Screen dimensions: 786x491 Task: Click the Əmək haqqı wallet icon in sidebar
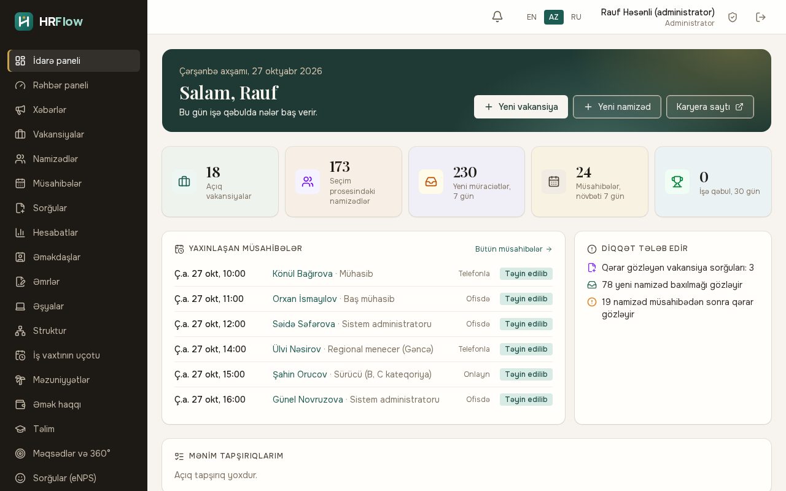click(20, 404)
